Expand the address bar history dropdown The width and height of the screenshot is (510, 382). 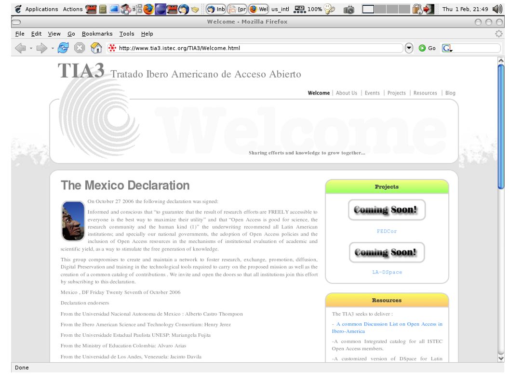pos(409,48)
